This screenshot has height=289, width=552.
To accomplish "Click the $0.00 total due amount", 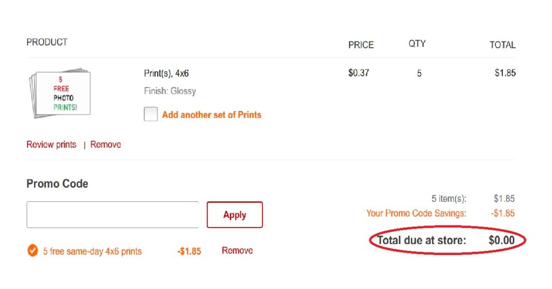I will pyautogui.click(x=502, y=240).
